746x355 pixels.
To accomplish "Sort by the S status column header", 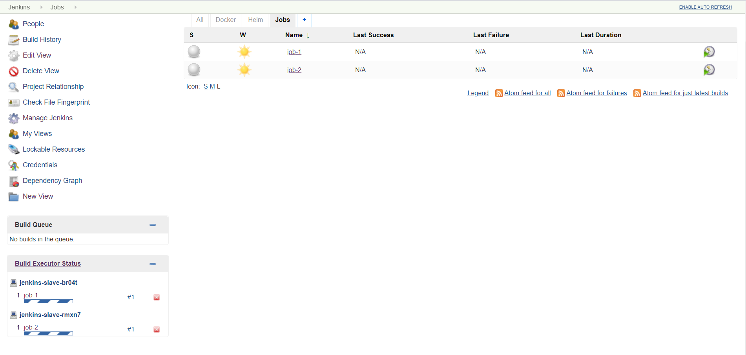I will coord(192,35).
